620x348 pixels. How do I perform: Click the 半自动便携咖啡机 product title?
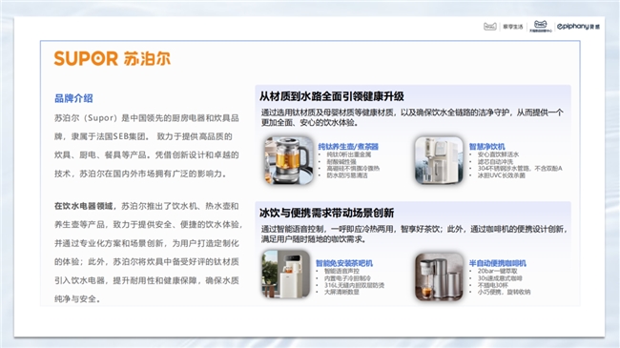point(497,263)
